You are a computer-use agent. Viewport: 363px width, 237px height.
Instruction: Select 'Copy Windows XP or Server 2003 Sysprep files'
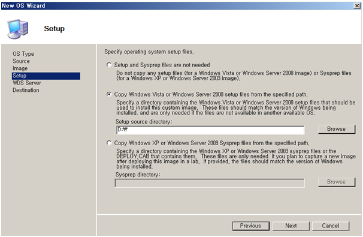pyautogui.click(x=109, y=143)
